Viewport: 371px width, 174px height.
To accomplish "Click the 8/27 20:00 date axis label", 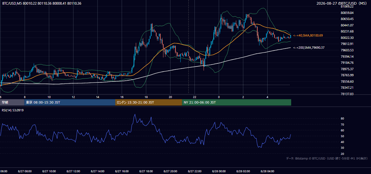I will [170, 171].
